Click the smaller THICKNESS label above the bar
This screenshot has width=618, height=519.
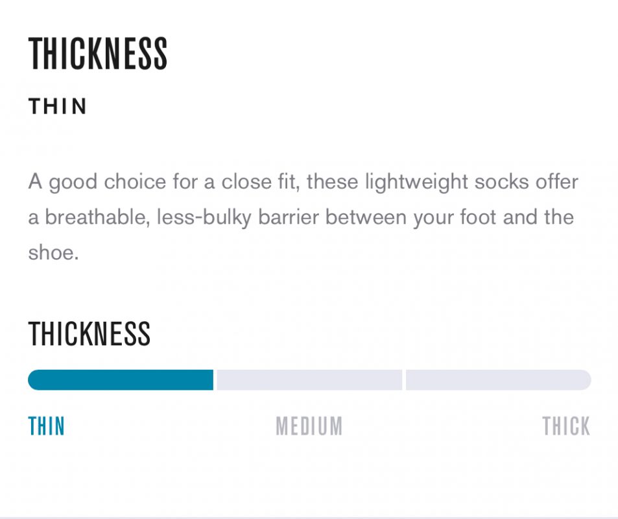pos(89,333)
